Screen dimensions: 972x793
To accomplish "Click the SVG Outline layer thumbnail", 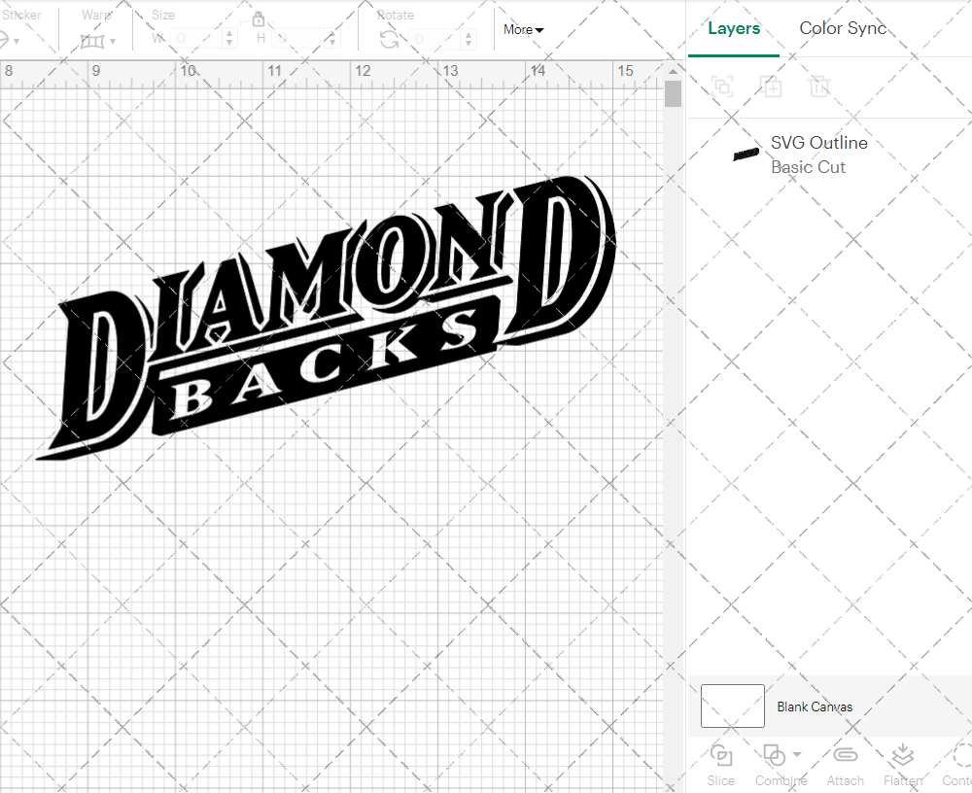I will [x=744, y=154].
